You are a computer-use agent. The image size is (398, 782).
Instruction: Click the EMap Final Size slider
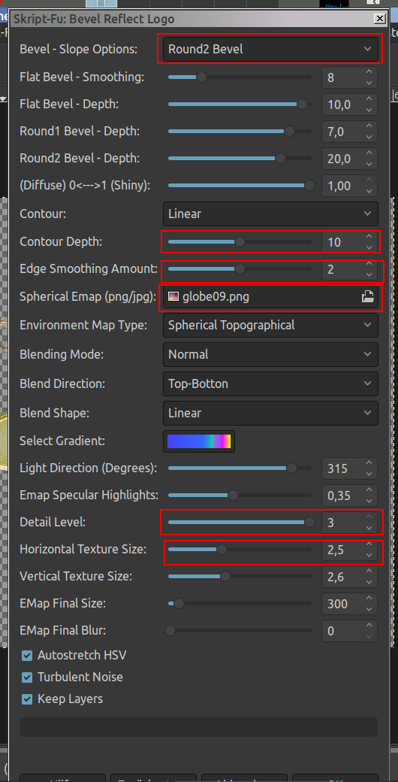click(x=240, y=604)
